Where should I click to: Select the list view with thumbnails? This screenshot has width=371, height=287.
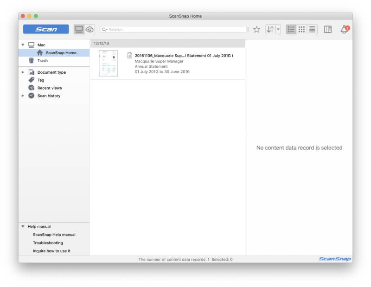pos(291,29)
